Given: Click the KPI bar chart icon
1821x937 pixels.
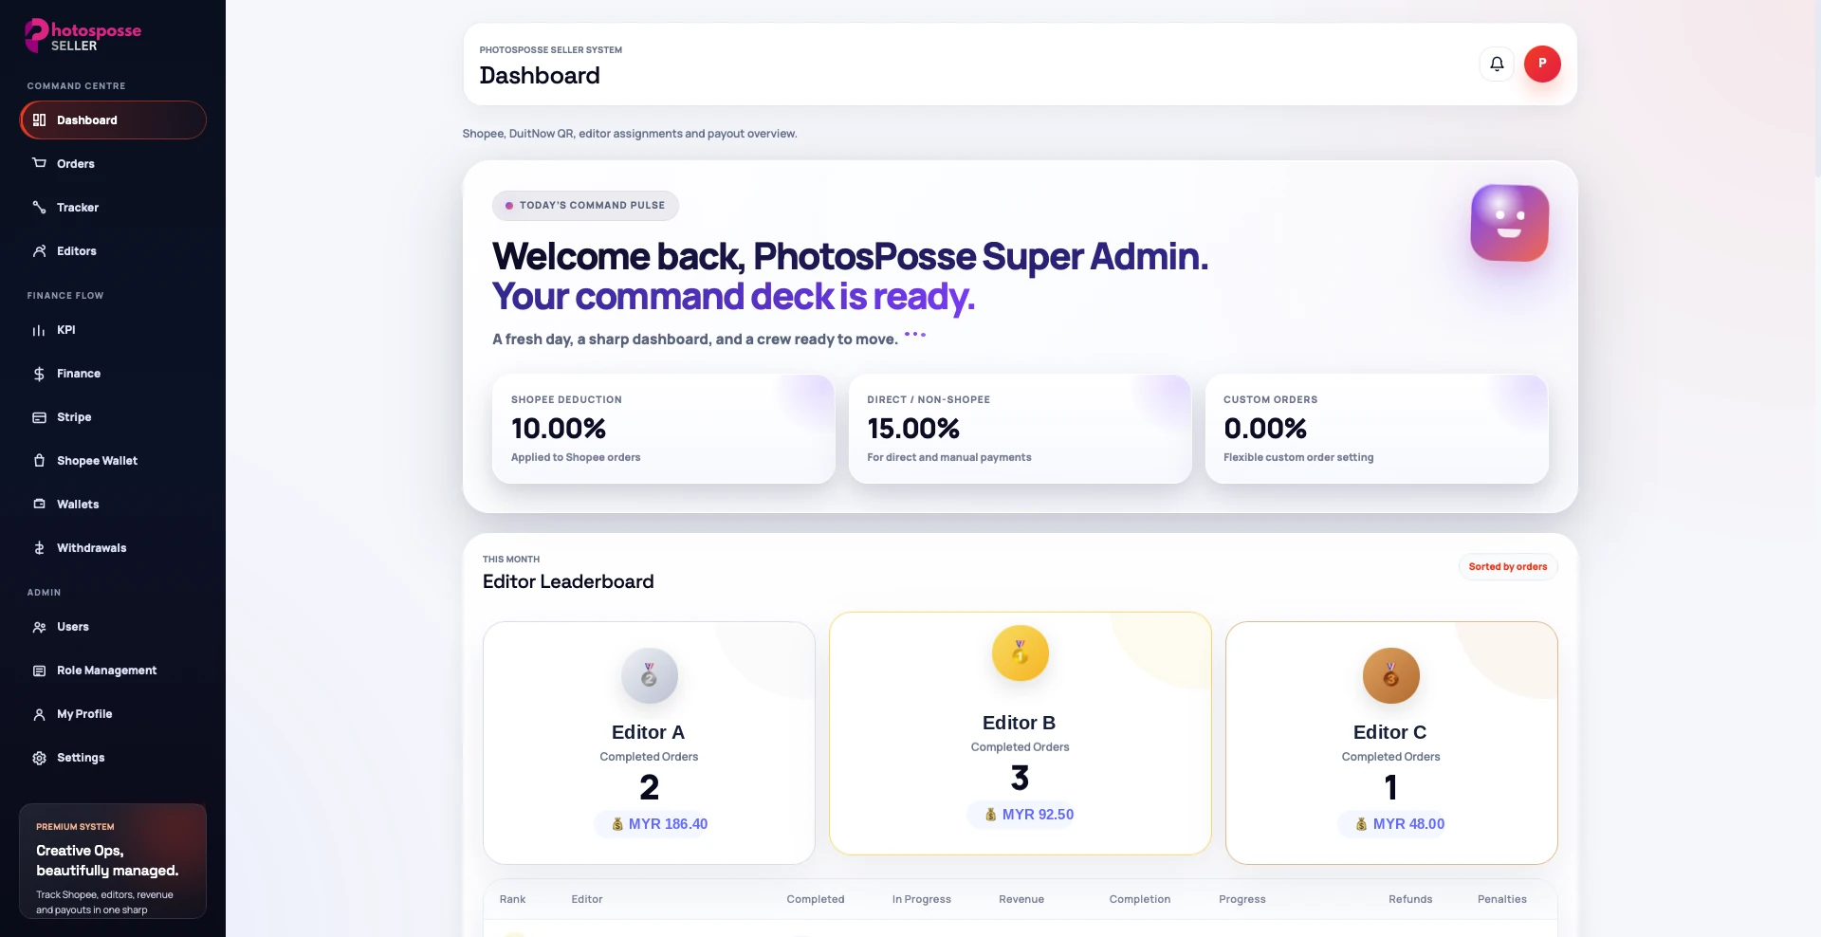Looking at the screenshot, I should tap(39, 330).
